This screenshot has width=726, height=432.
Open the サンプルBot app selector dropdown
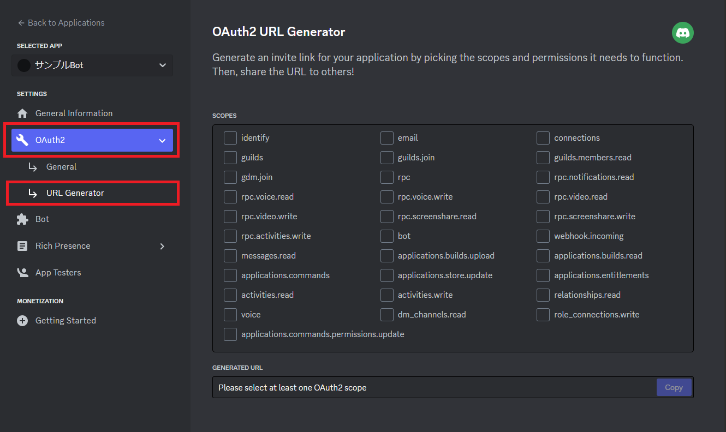(x=92, y=65)
